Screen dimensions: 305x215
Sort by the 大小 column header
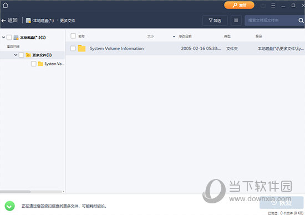pyautogui.click(x=150, y=37)
